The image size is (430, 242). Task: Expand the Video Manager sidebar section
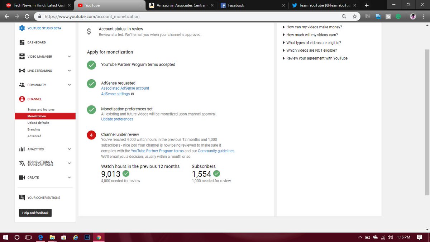[x=70, y=57]
